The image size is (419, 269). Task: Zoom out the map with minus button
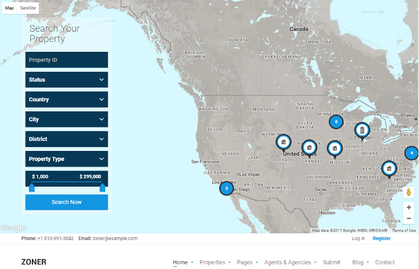click(x=409, y=218)
